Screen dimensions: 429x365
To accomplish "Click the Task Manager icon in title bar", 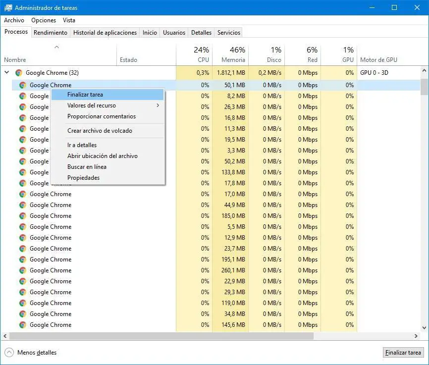I will (8, 7).
